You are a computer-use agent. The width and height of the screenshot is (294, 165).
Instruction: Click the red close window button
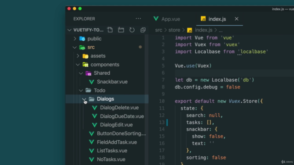click(x=69, y=9)
